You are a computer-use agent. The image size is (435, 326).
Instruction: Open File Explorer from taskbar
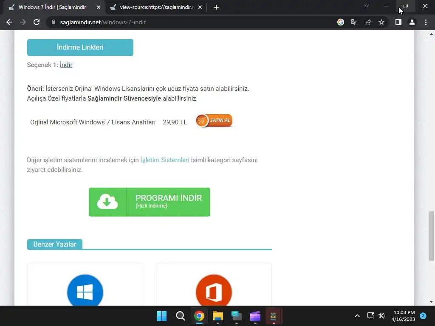pyautogui.click(x=218, y=316)
